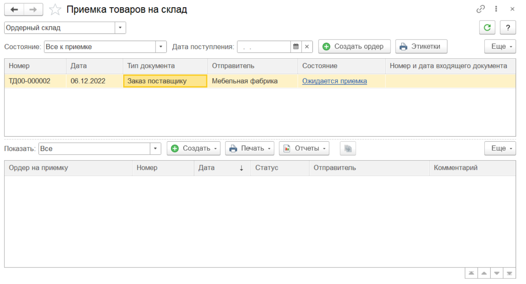Open the Отчеты dropdown menu
This screenshot has width=526, height=284.
[x=304, y=148]
